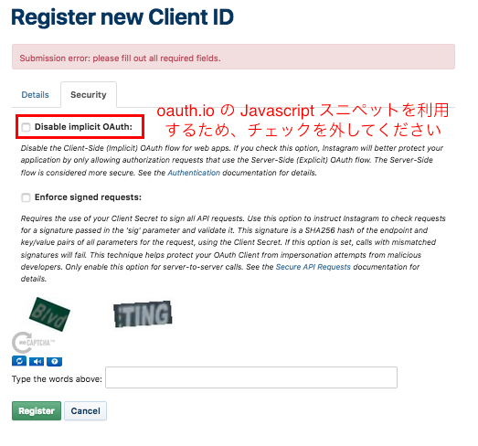
Task: Click the Blvd captcha image
Action: (x=49, y=314)
